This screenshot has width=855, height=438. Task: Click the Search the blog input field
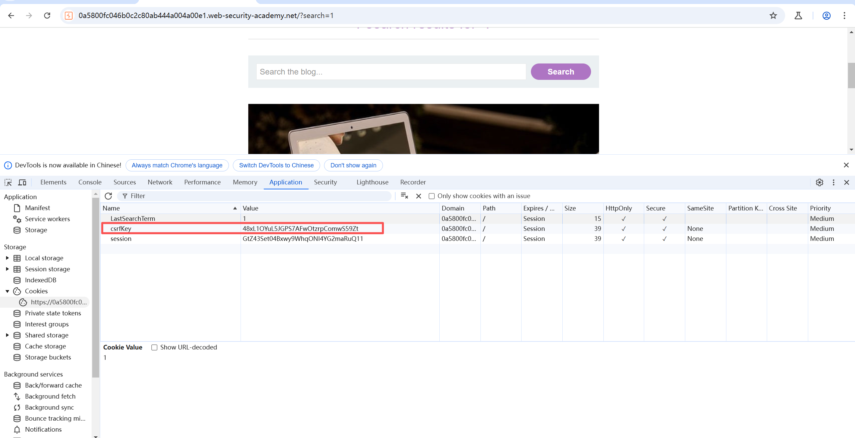[391, 72]
